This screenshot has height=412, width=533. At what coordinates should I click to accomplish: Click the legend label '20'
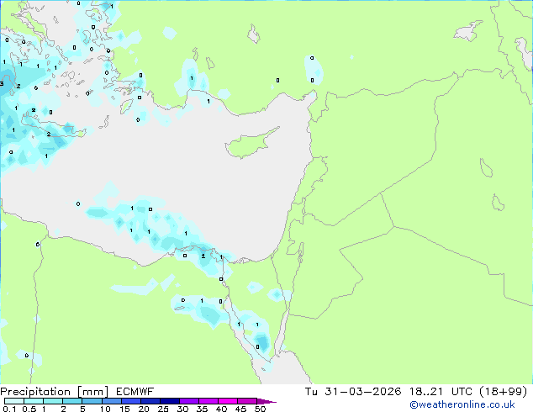click(x=144, y=409)
